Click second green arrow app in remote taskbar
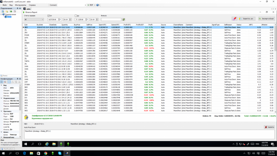This screenshot has width=277, height=156. tap(68, 144)
